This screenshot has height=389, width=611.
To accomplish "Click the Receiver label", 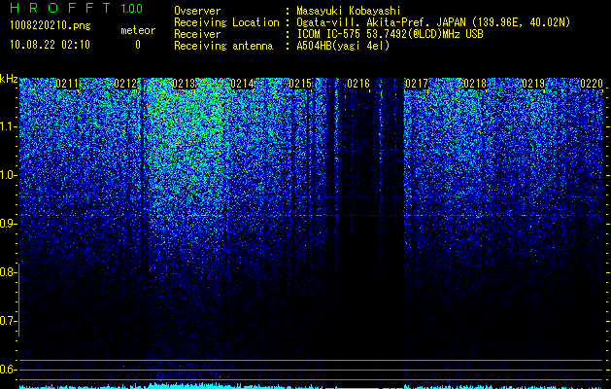I will point(197,34).
